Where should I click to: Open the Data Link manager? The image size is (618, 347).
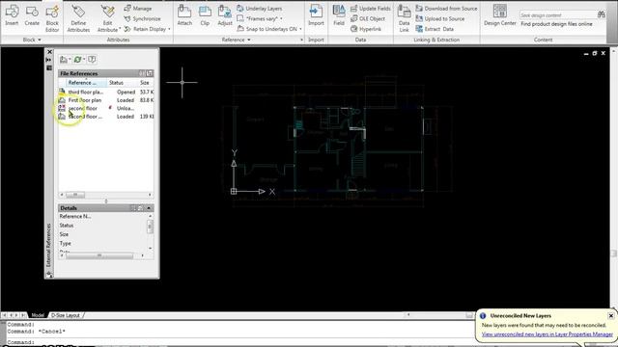(404, 18)
